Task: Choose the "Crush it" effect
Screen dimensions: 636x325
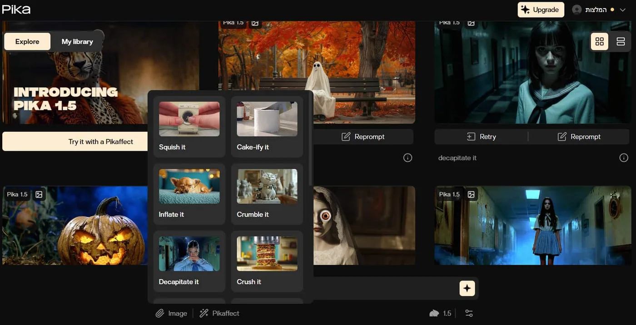Action: pos(267,261)
